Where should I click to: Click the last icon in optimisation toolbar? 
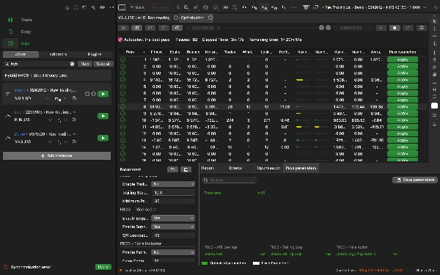point(422,28)
